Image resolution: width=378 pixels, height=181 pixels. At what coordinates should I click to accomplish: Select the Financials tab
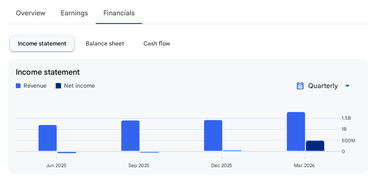pyautogui.click(x=119, y=13)
